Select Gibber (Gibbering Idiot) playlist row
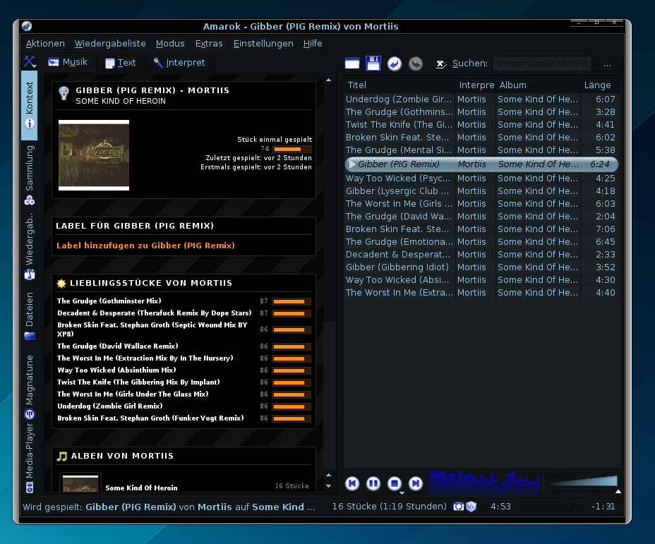 coord(481,267)
